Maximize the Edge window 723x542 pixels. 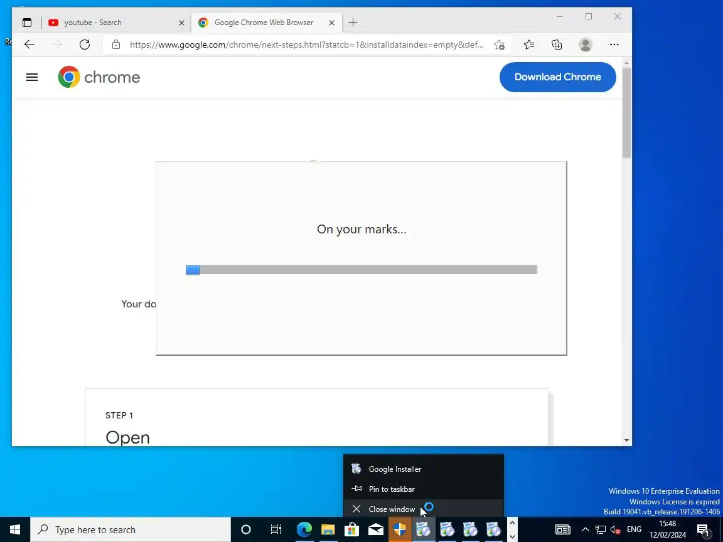tap(589, 16)
